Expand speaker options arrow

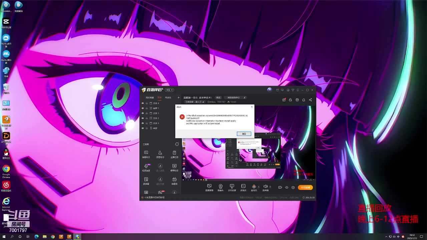[270, 187]
